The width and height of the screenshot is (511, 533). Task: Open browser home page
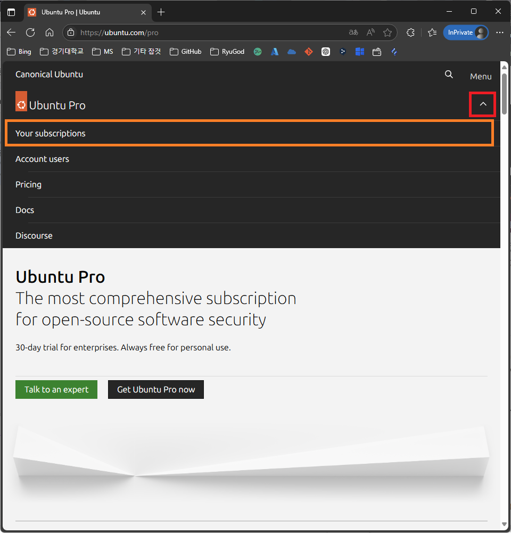[x=50, y=32]
